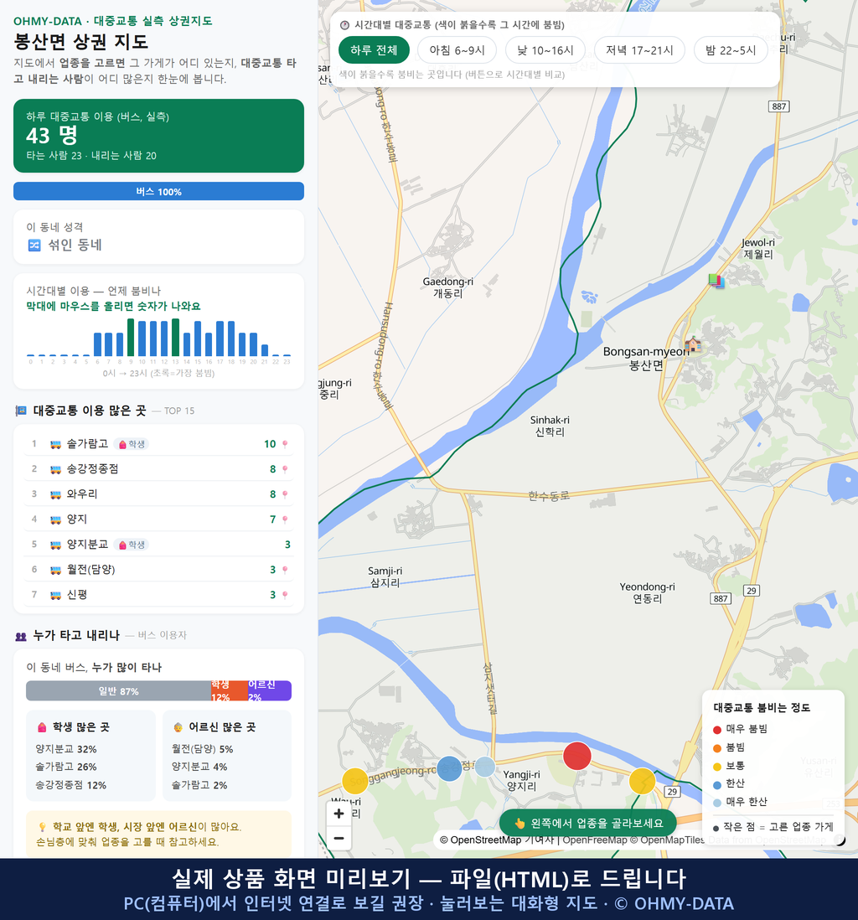
Task: Click the 학생 많은 곳 card
Action: (x=90, y=755)
